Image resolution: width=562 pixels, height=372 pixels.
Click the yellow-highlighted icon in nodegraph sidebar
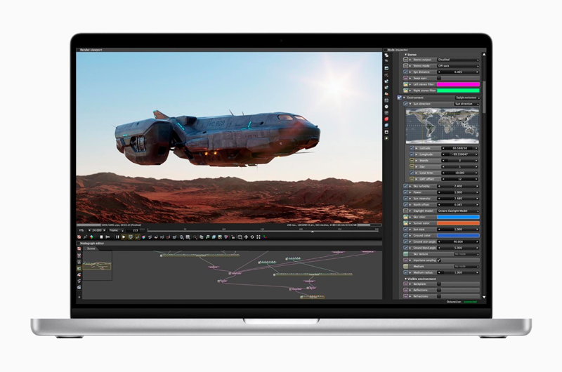79,268
